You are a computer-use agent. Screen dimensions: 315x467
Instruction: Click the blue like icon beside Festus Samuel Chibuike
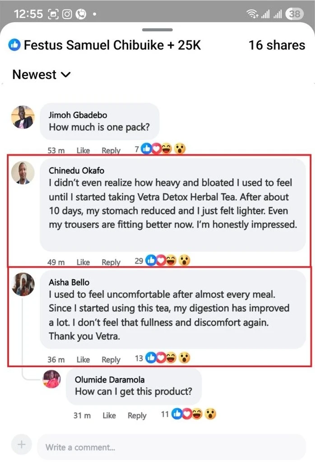pyautogui.click(x=14, y=45)
